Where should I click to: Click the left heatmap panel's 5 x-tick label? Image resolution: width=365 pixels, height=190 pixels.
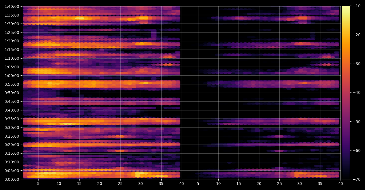click(38, 184)
